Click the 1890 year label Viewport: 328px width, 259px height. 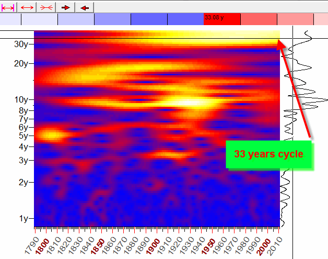pyautogui.click(x=143, y=245)
